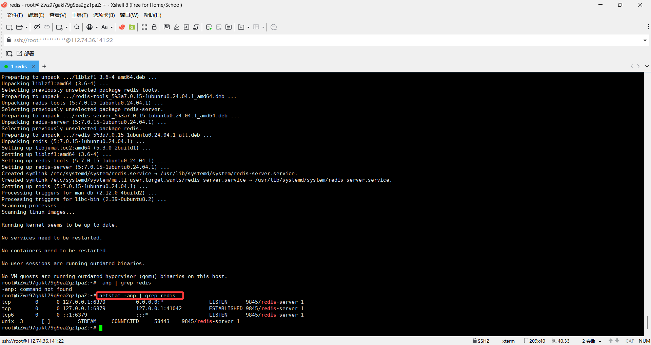This screenshot has height=345, width=651.
Task: Click the NUM indicator in status bar
Action: pos(644,341)
